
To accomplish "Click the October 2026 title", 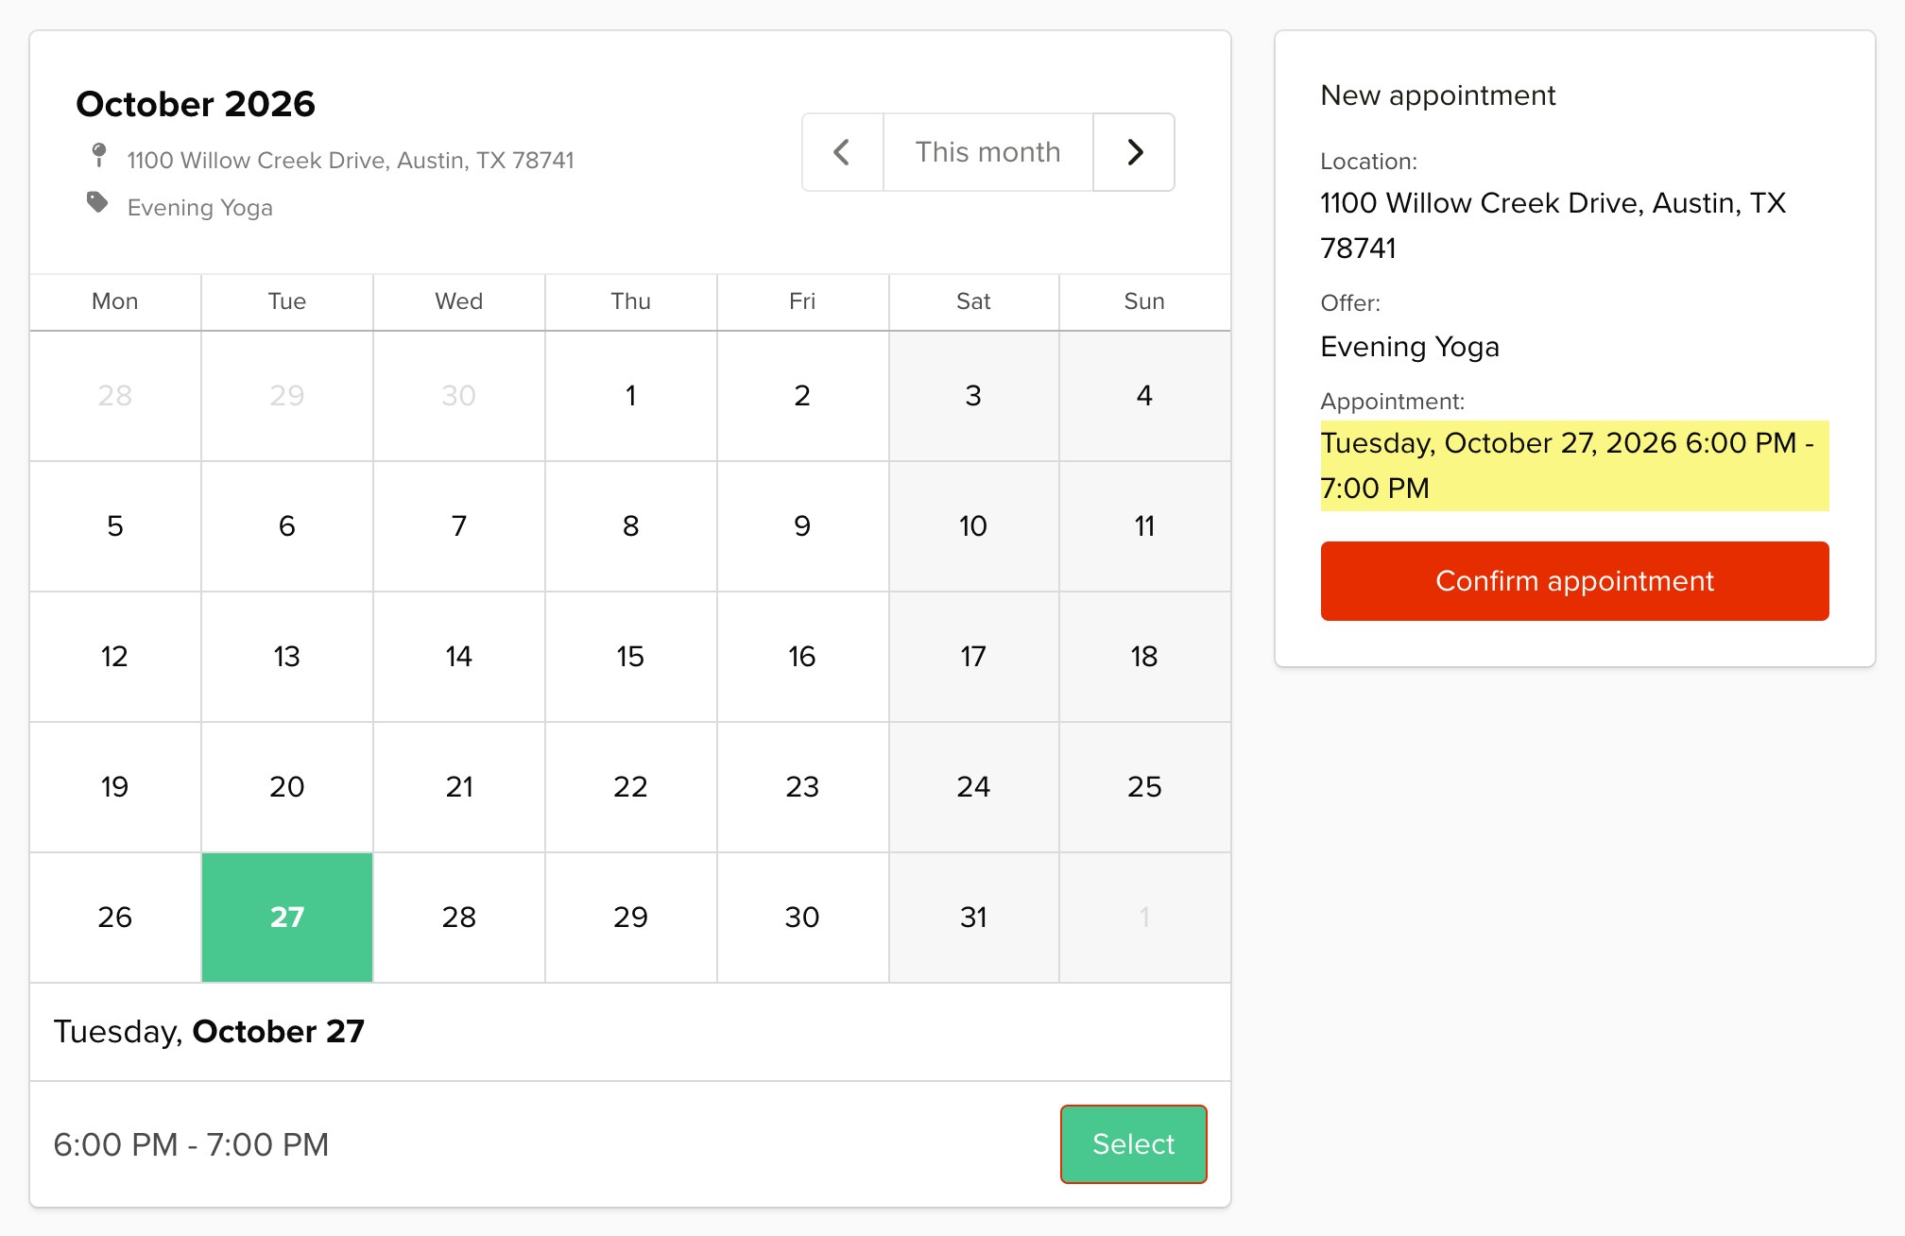I will [196, 104].
